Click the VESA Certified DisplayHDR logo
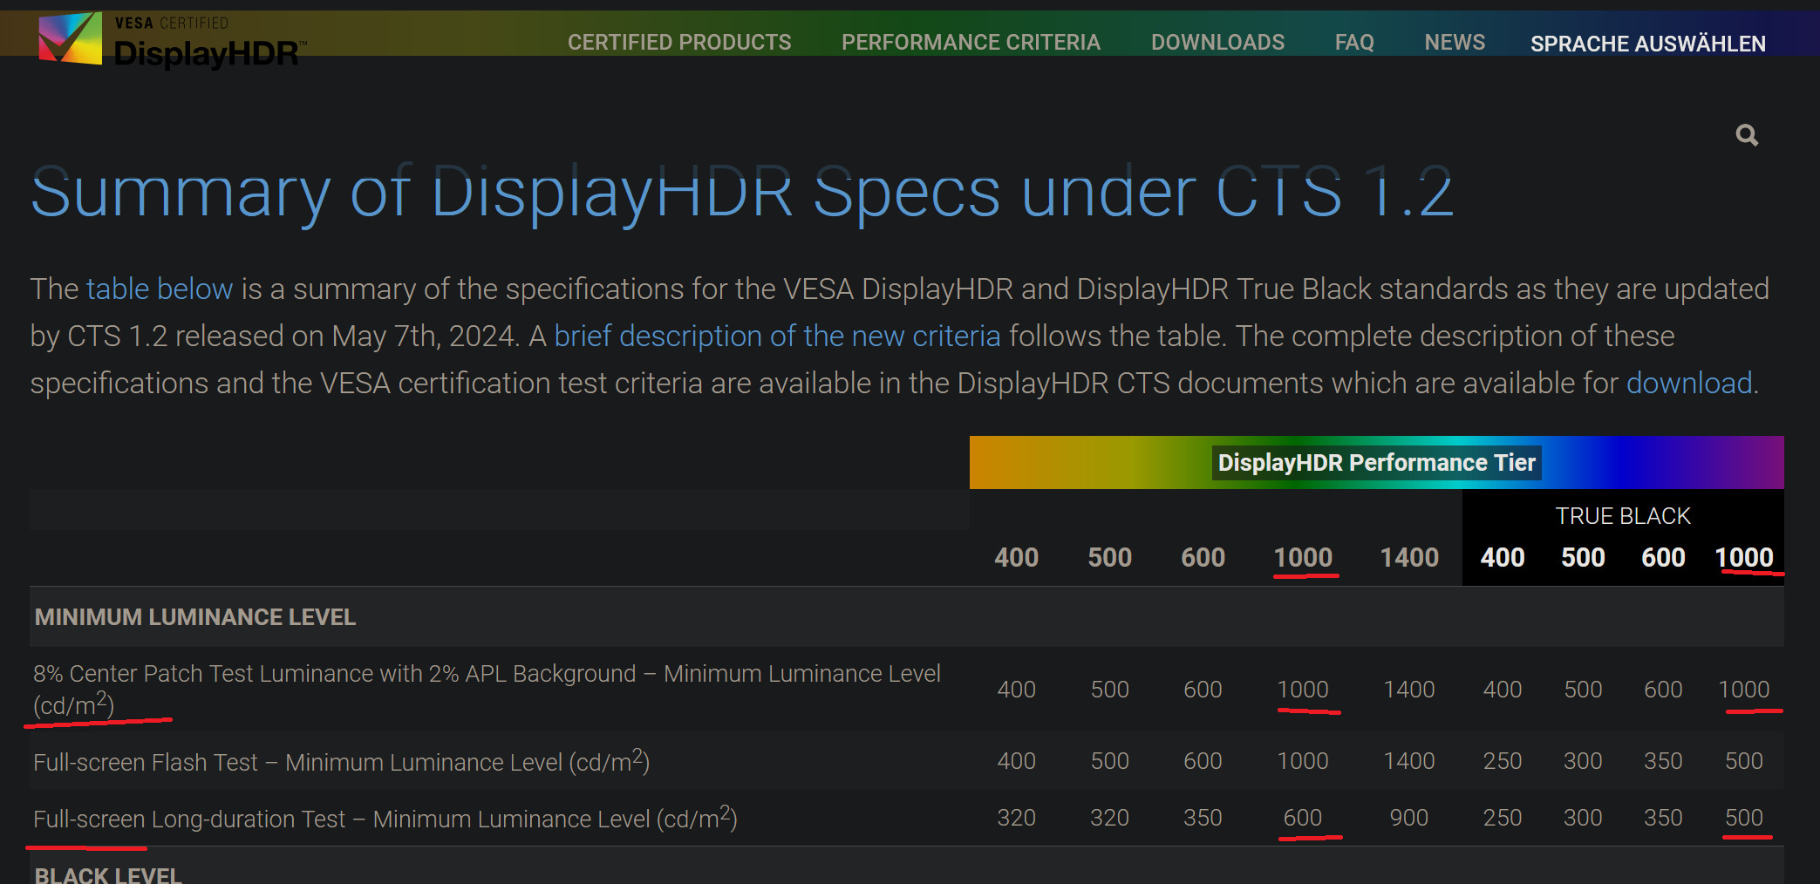 (x=166, y=39)
